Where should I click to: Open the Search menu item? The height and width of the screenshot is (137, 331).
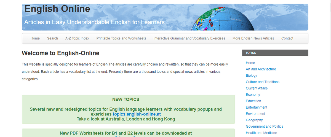click(x=52, y=38)
